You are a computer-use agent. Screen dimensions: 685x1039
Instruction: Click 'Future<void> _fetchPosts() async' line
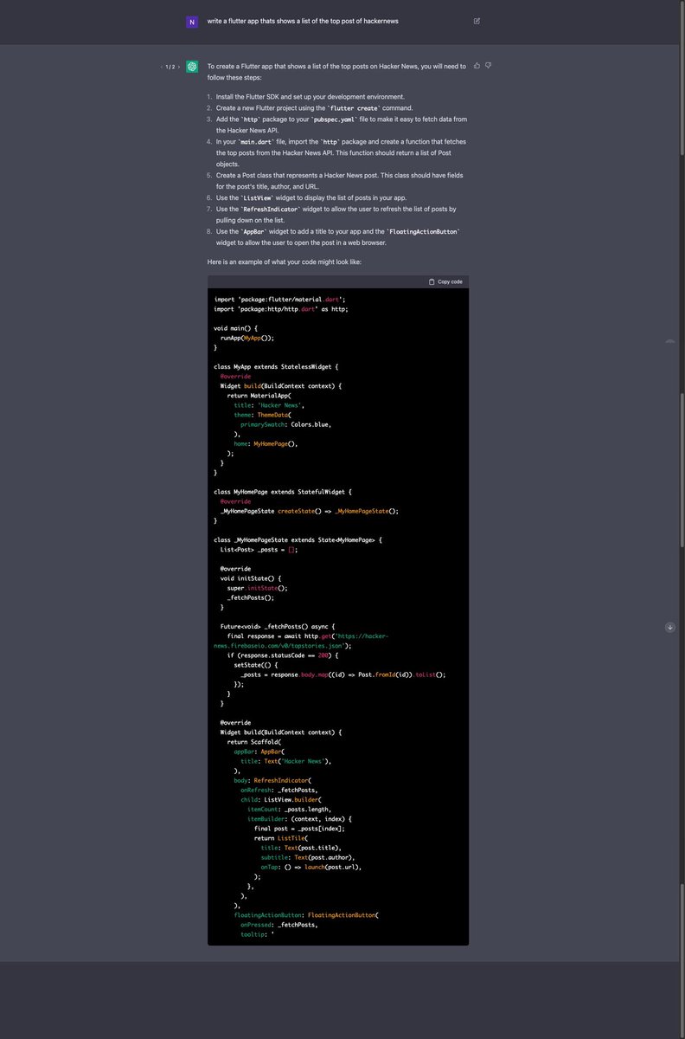point(278,626)
